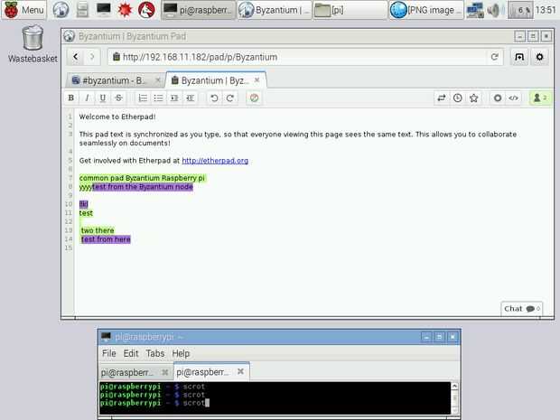Screen dimensions: 560x420
Task: Open the terminal Edit menu
Action: [x=131, y=353]
